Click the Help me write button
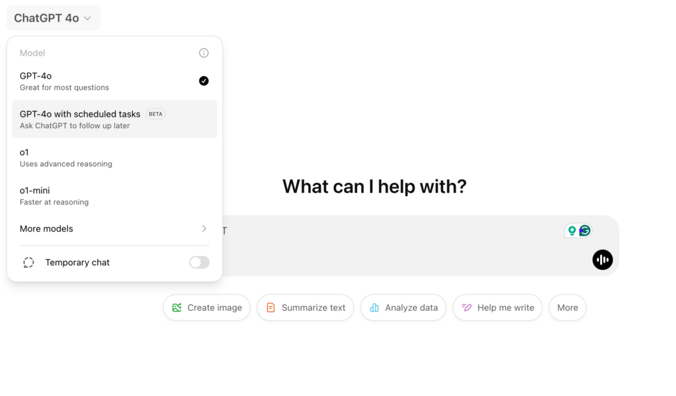Viewport: 676px width, 396px height. [497, 308]
